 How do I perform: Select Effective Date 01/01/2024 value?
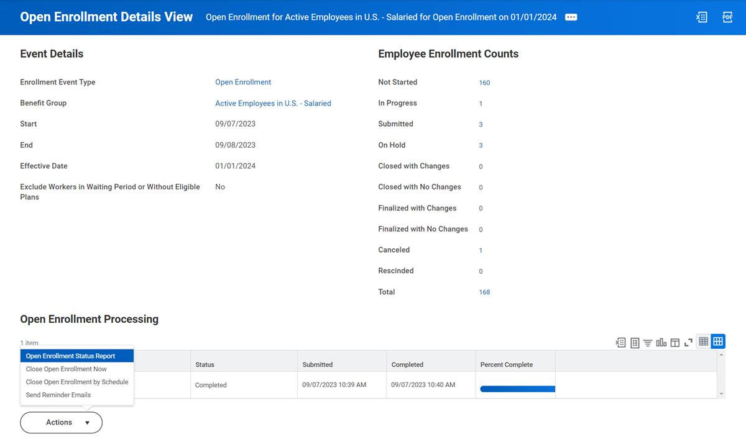pyautogui.click(x=235, y=166)
